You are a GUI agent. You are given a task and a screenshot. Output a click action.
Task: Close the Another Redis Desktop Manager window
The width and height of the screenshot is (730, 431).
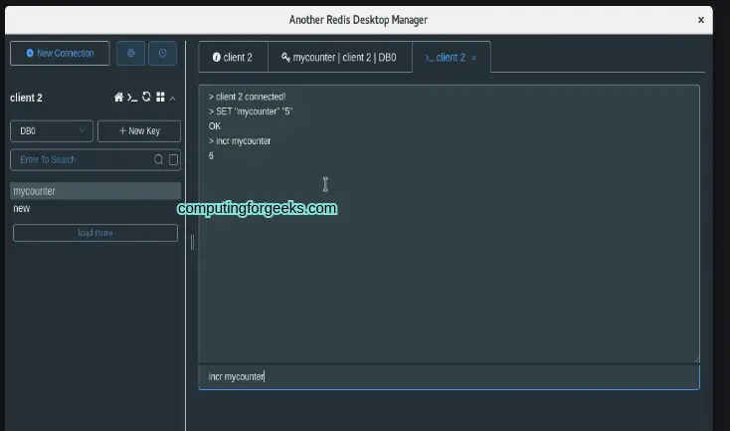(701, 20)
